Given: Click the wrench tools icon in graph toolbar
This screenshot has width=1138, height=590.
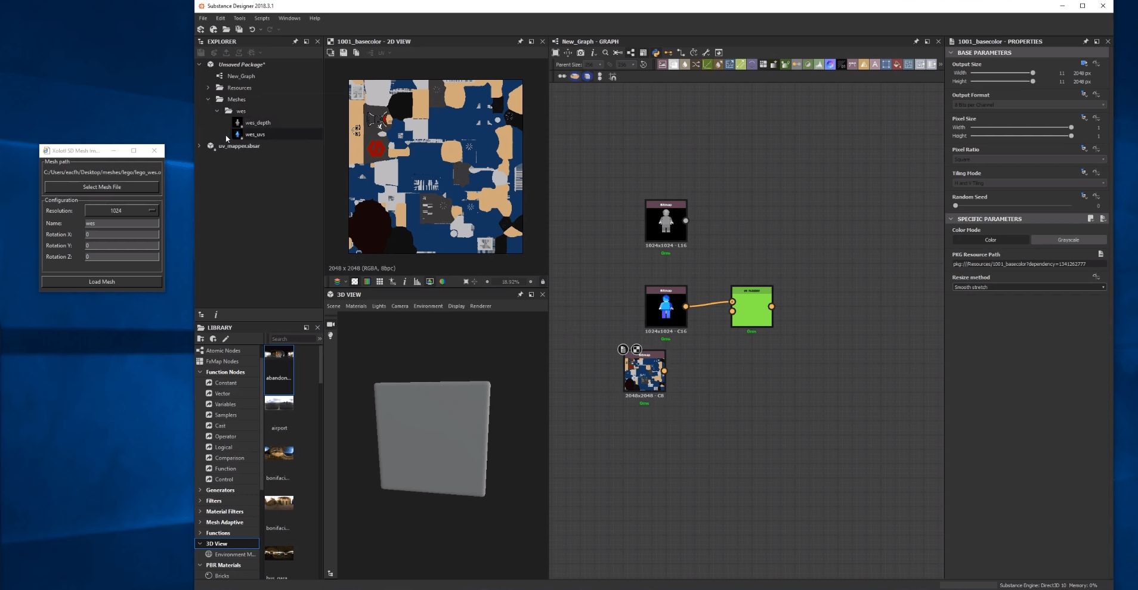Looking at the screenshot, I should [x=706, y=52].
